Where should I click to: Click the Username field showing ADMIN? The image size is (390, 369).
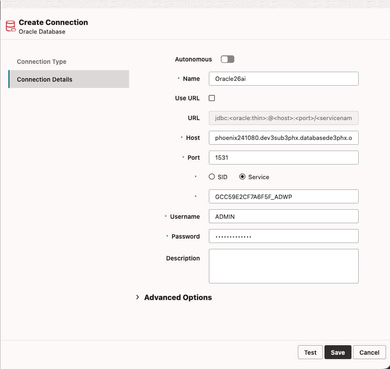point(283,216)
